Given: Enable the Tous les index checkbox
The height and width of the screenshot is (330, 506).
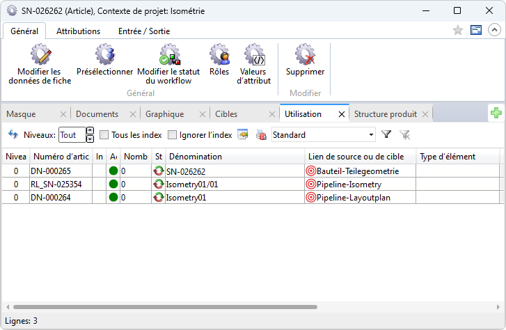Looking at the screenshot, I should (x=104, y=134).
